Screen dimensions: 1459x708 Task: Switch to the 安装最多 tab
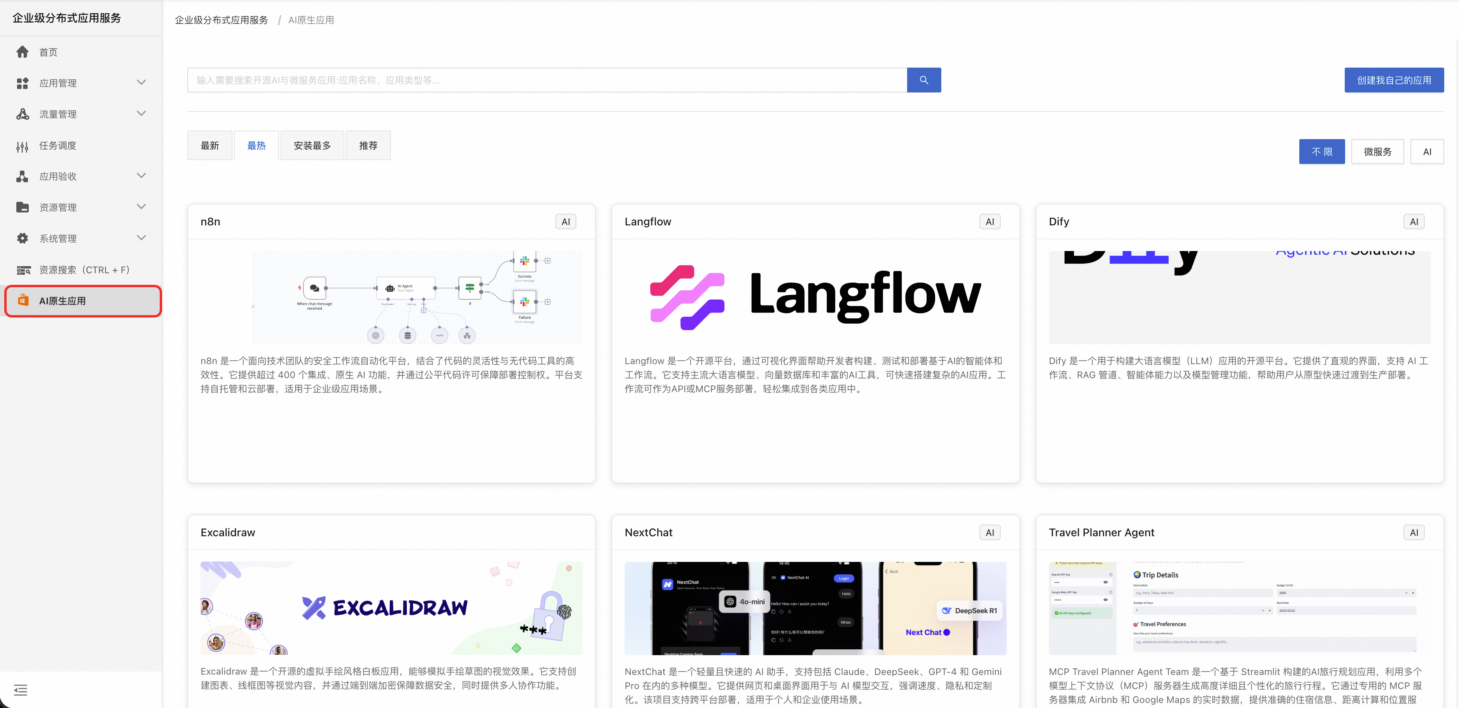coord(312,146)
